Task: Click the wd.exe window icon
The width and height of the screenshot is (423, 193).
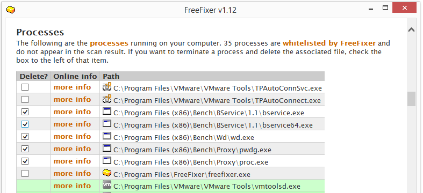Action: point(107,136)
